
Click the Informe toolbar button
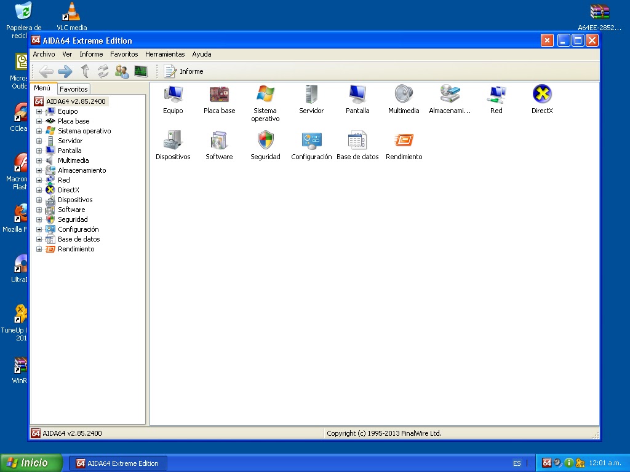tap(183, 71)
